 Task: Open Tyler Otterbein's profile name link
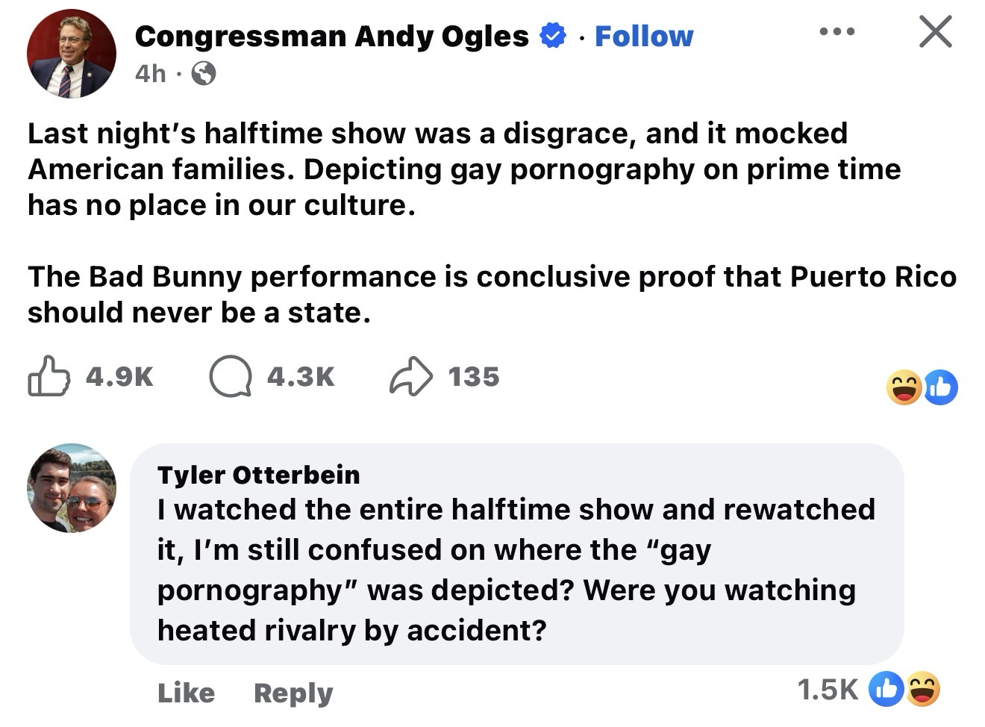tap(258, 474)
